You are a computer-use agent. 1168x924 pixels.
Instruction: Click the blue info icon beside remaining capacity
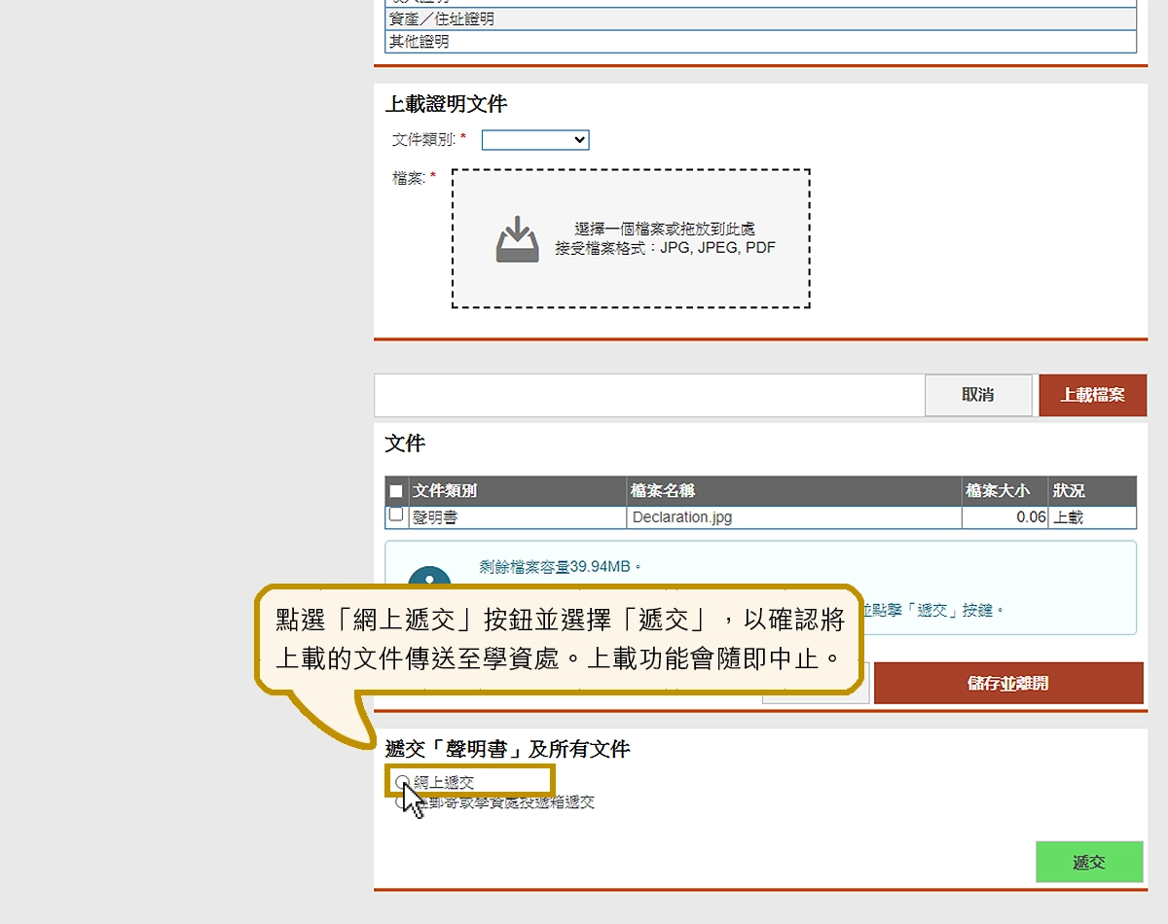coord(429,578)
